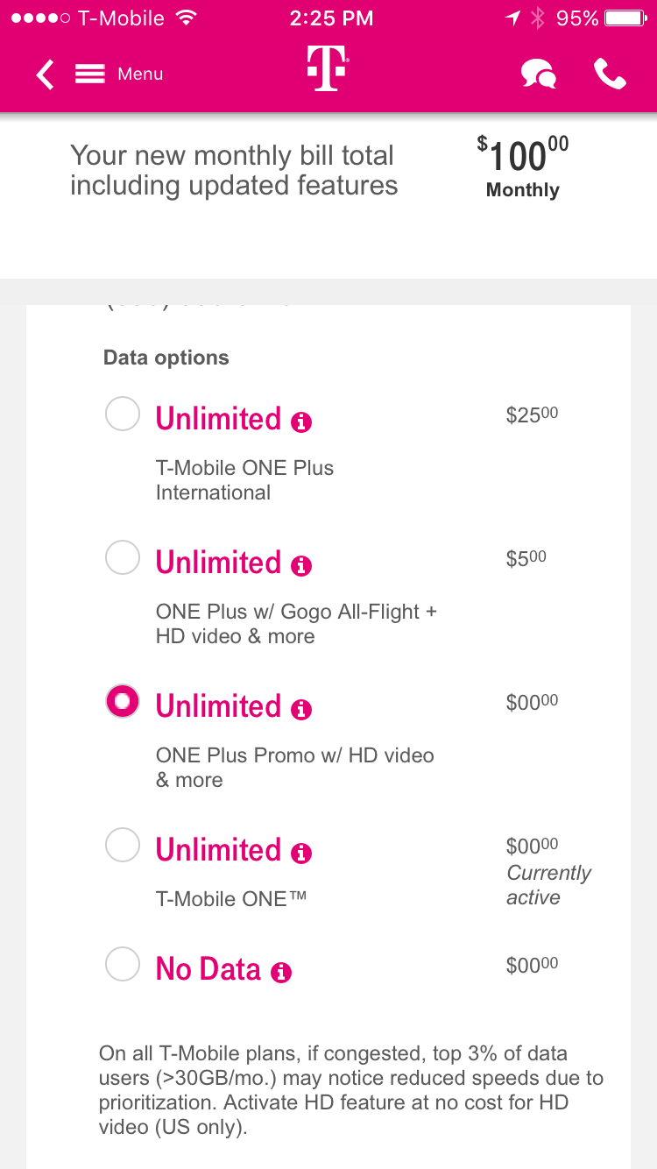The image size is (657, 1169).
Task: Show info for ONE Plus International
Action: [x=300, y=422]
